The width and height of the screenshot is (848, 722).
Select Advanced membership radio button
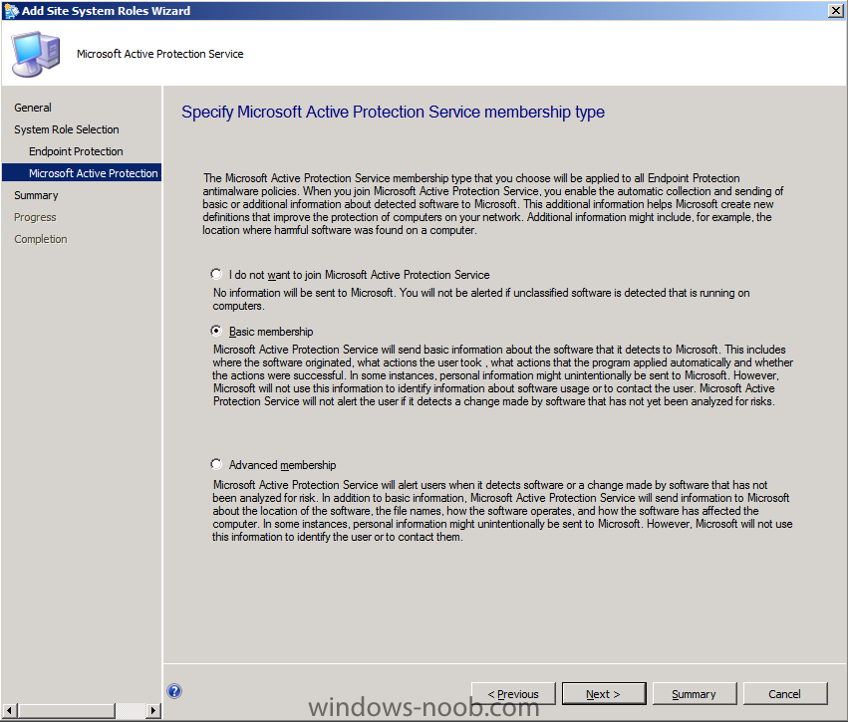click(216, 464)
